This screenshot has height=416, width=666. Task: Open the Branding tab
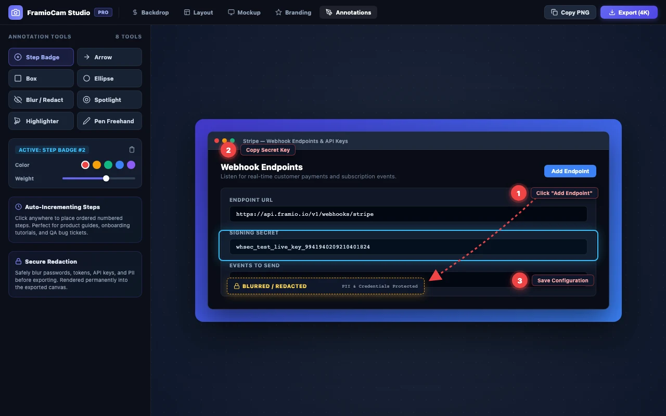[x=293, y=12]
